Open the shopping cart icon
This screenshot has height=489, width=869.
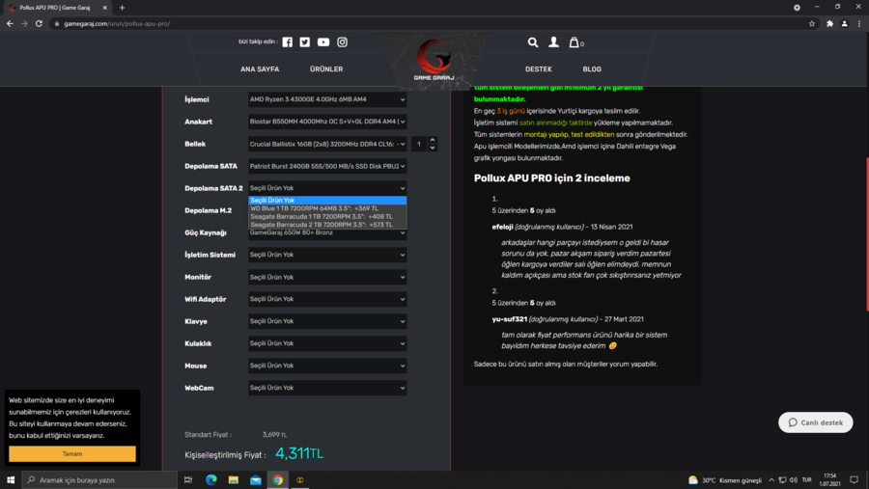[x=575, y=42]
